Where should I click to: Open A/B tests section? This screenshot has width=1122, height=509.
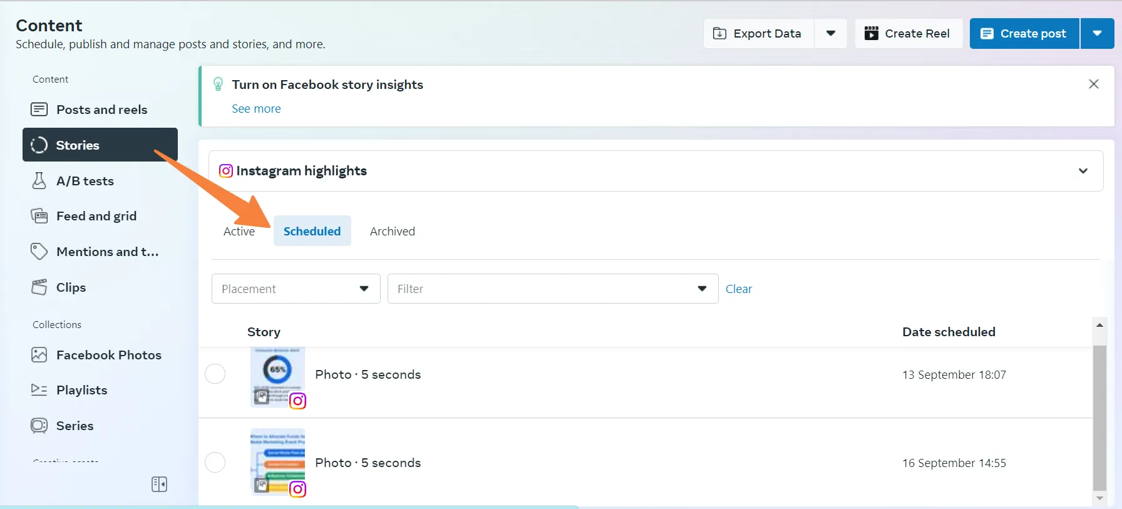[100, 181]
